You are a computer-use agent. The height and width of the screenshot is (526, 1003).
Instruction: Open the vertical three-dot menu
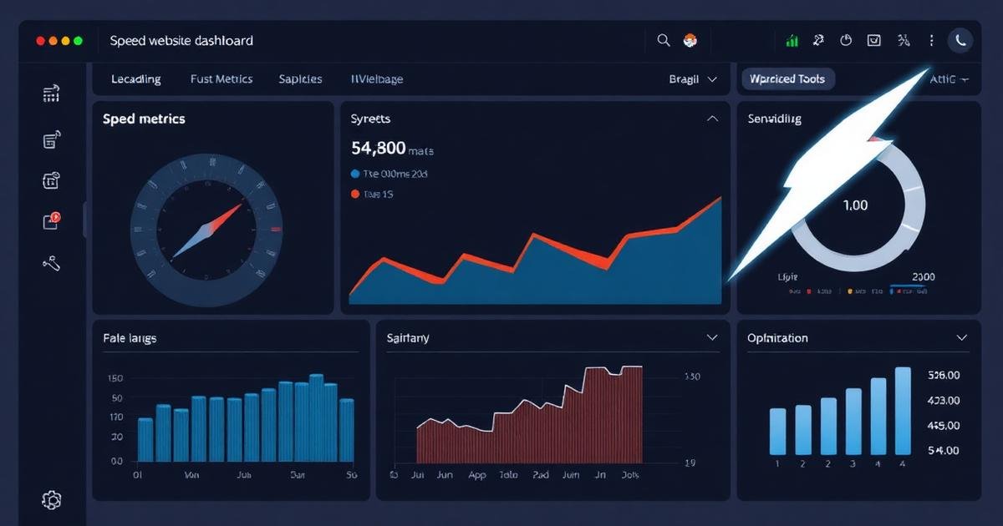pyautogui.click(x=932, y=40)
